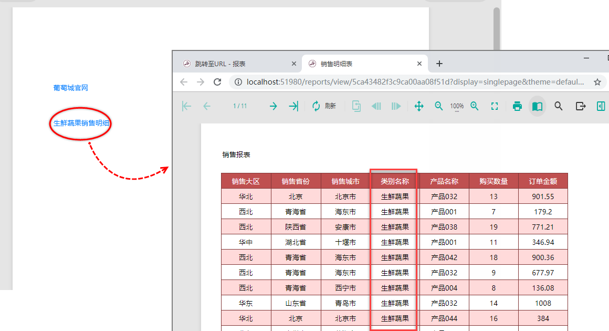
Task: Zoom in the report view
Action: 475,106
